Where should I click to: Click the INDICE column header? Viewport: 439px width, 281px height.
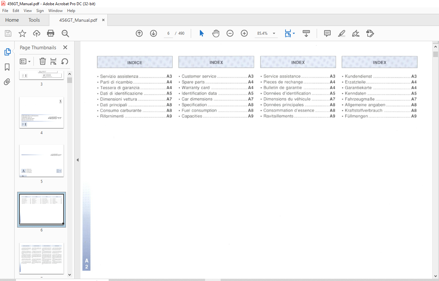[135, 62]
